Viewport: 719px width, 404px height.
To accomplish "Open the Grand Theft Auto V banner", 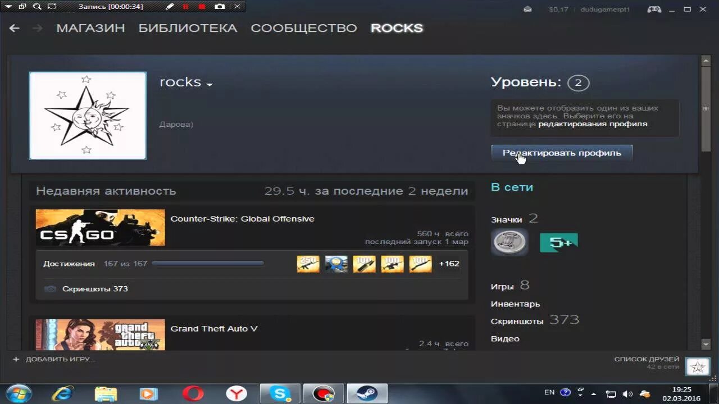I will (101, 335).
